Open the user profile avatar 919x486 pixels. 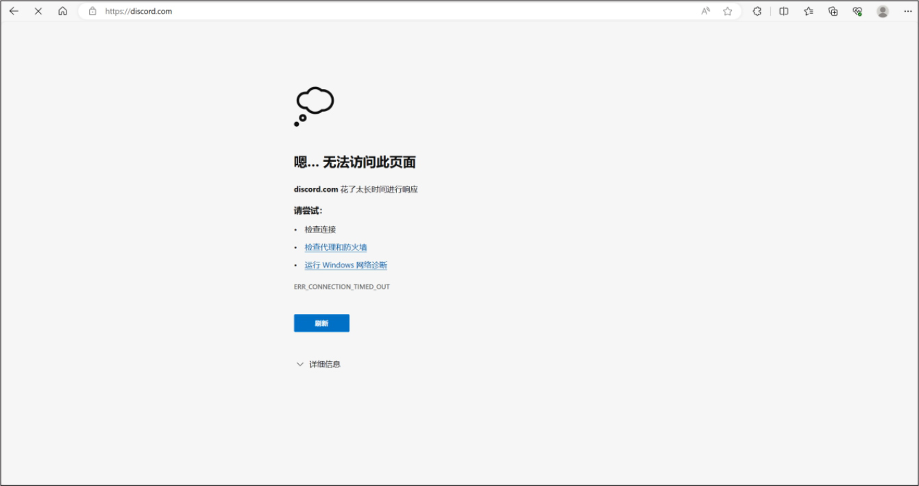point(883,11)
